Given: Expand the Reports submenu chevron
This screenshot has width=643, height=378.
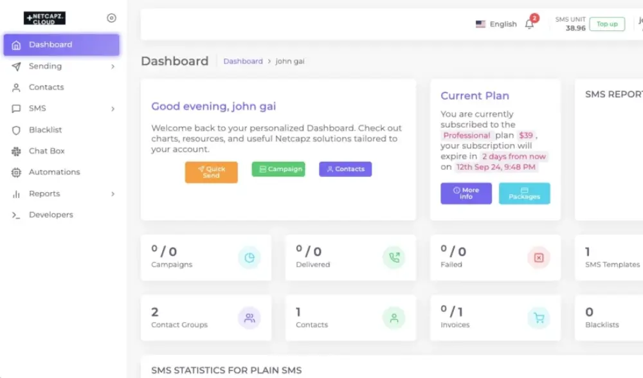Looking at the screenshot, I should tap(113, 194).
